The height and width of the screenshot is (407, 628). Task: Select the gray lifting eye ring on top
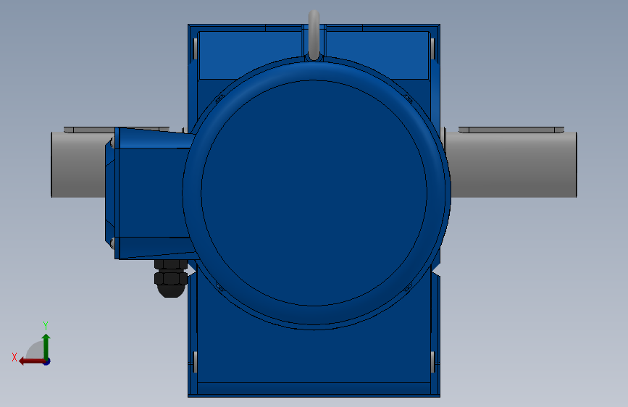(314, 35)
